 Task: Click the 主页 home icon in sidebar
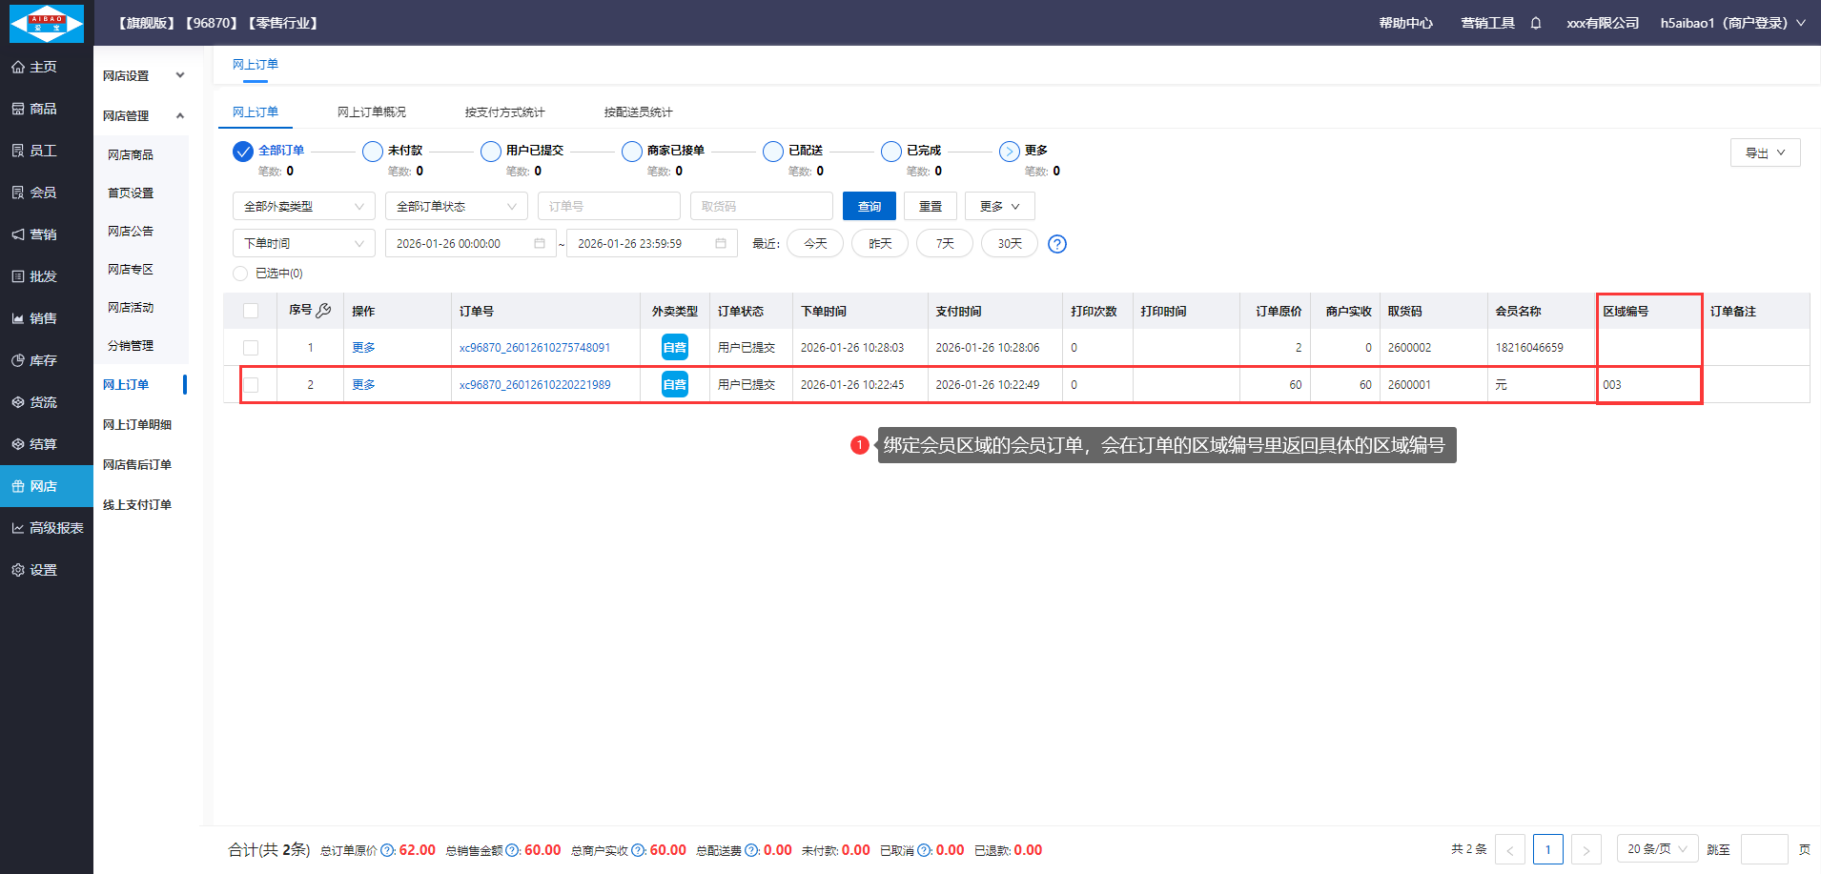tap(18, 67)
